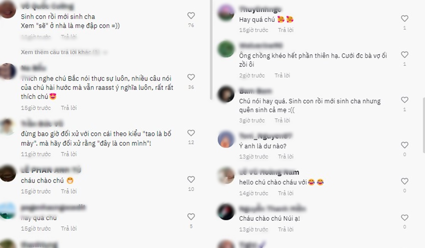
Task: Like the comment with 76 likes
Action: point(191,16)
